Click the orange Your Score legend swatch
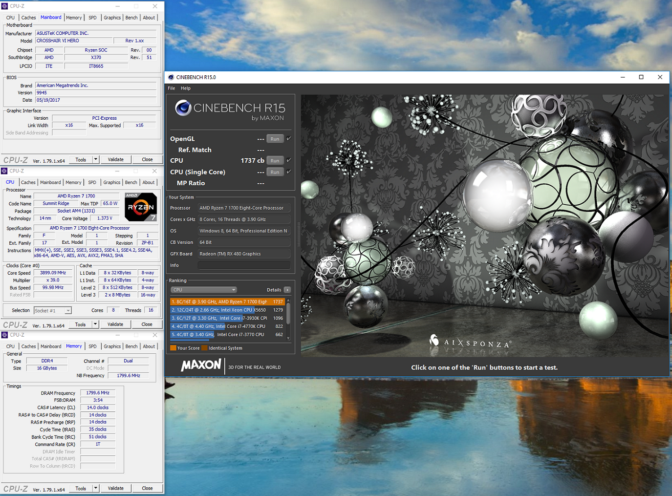This screenshot has width=672, height=496. click(173, 348)
